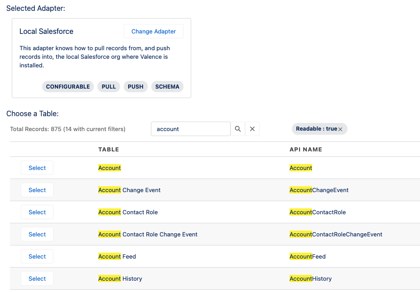
Task: Click the TABLE column header
Action: pos(108,149)
